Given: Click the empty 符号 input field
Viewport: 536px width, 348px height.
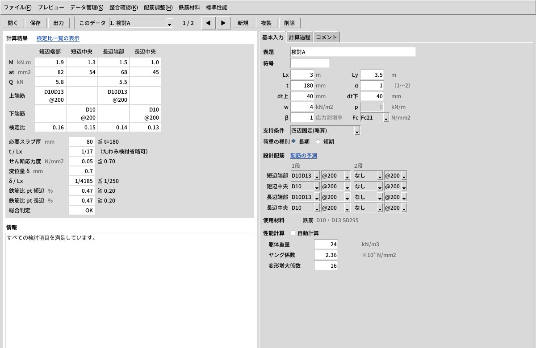Looking at the screenshot, I should pos(310,63).
